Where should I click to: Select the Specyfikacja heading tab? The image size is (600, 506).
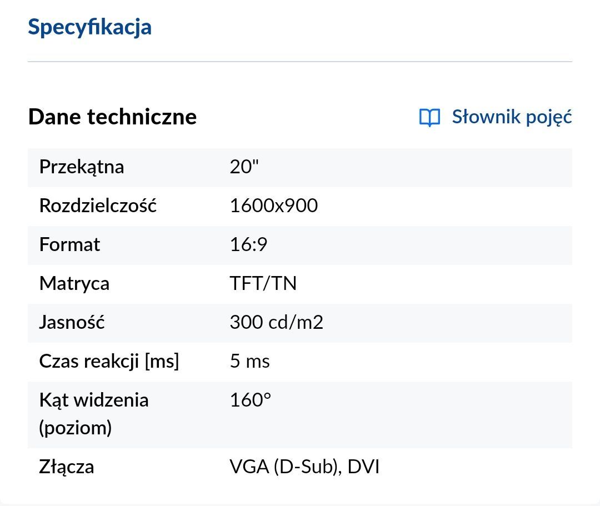click(89, 28)
